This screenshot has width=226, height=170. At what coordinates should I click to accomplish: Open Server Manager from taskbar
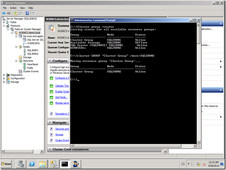click(x=21, y=164)
